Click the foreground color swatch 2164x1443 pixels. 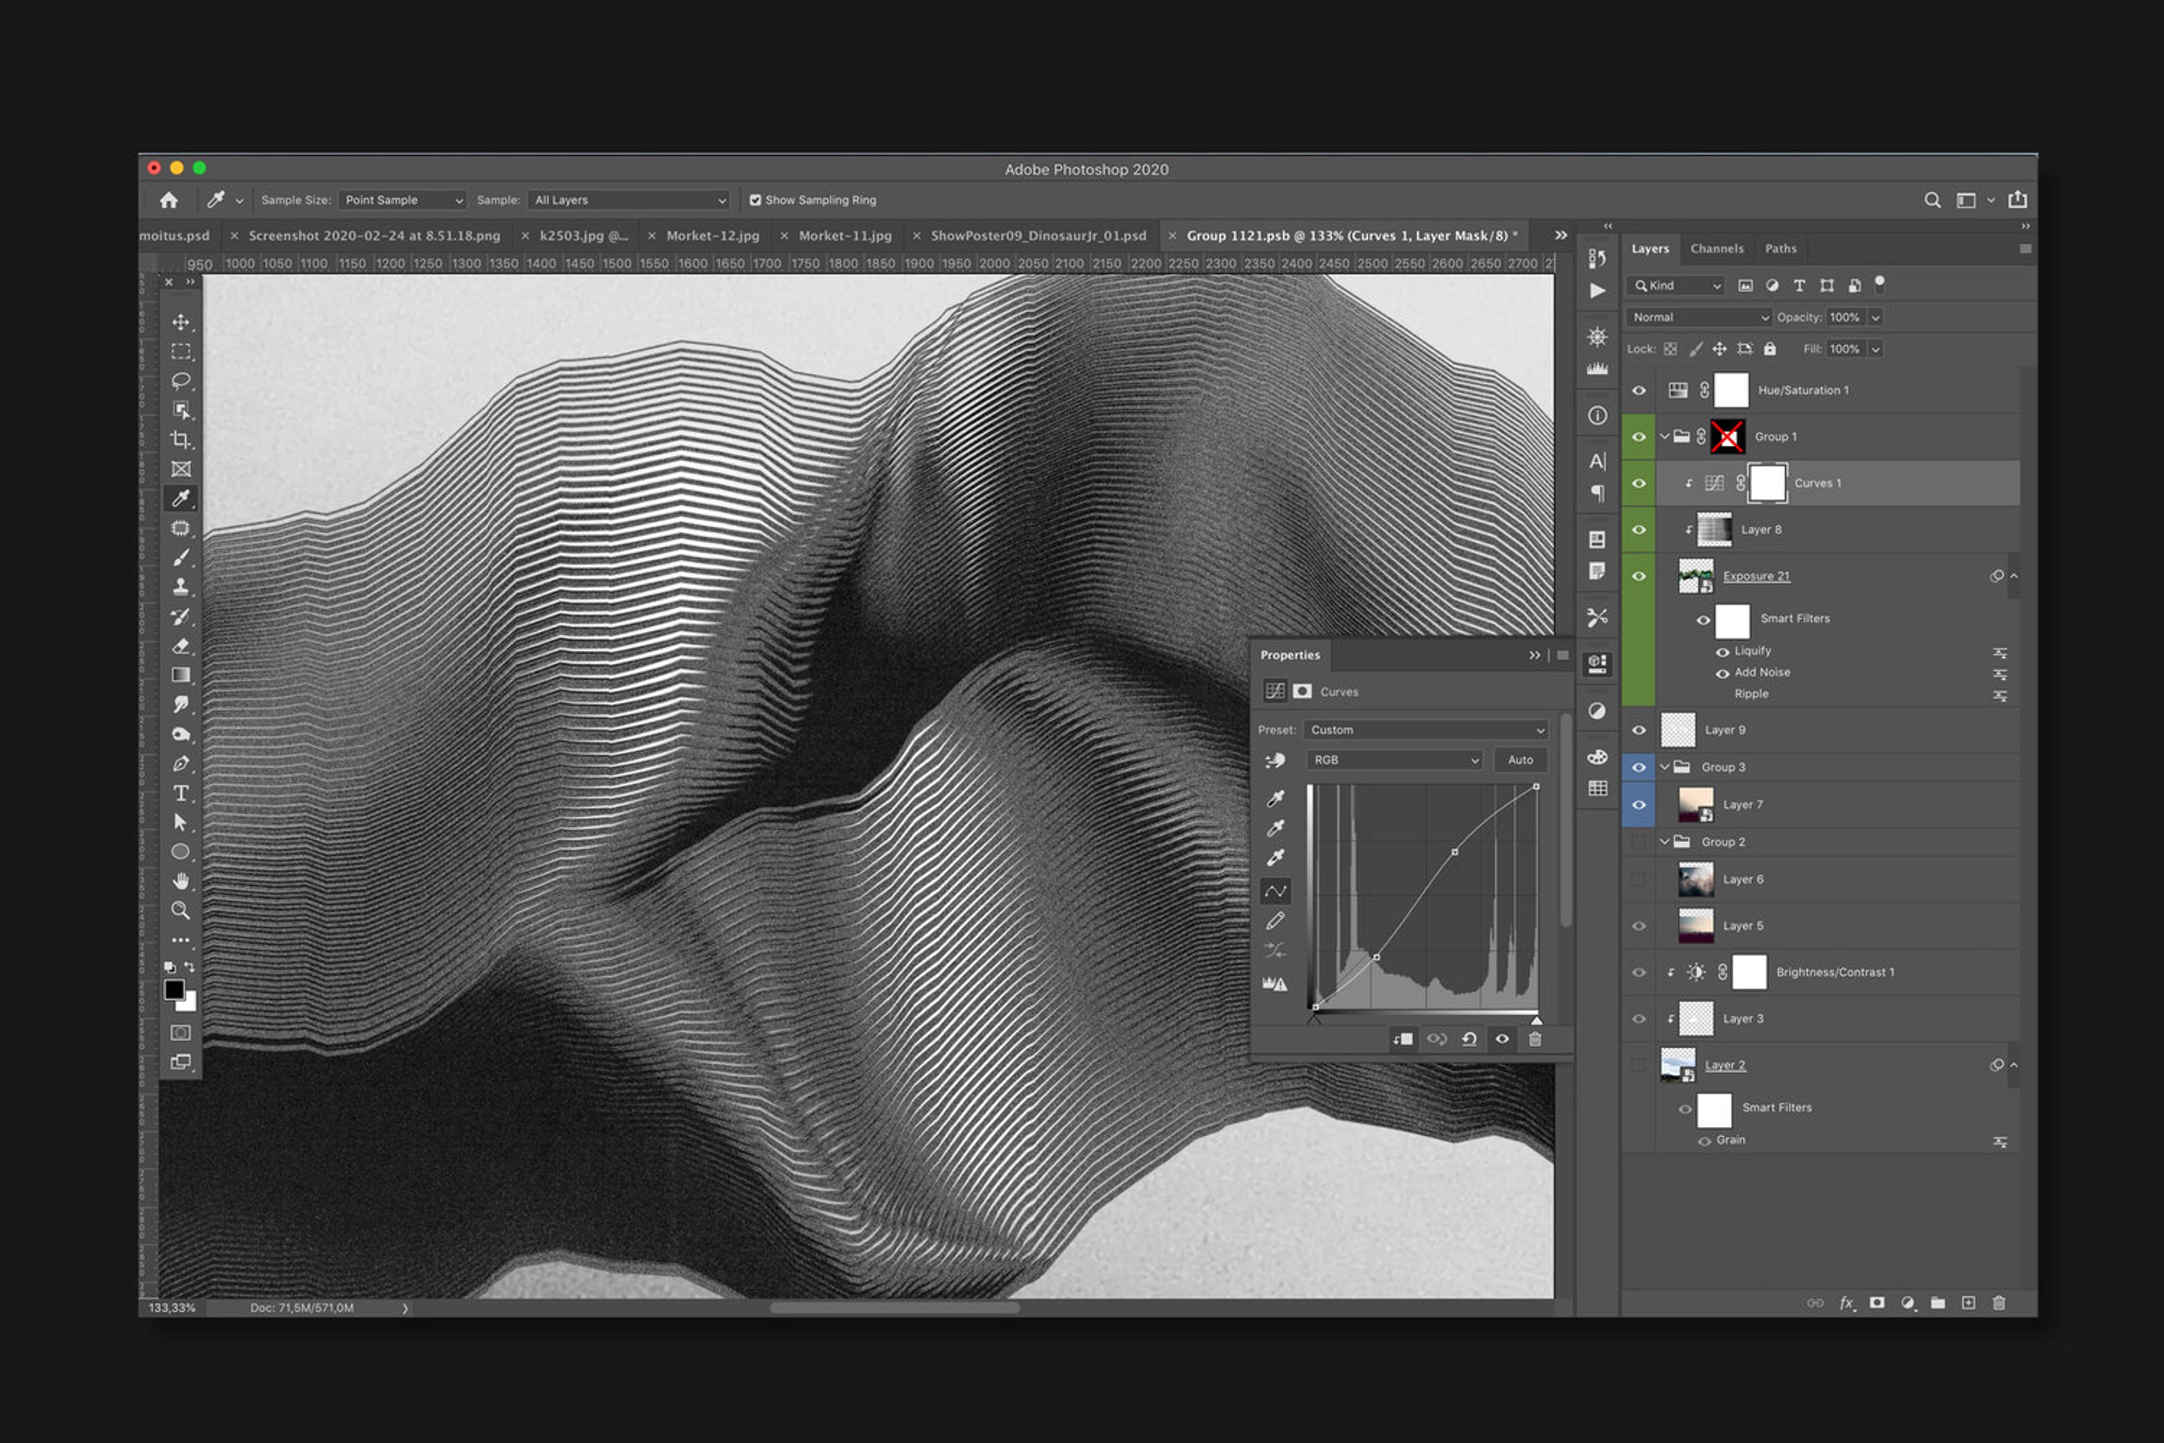point(174,989)
